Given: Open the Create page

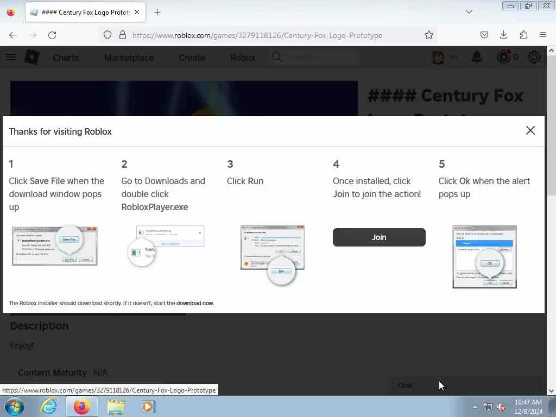Looking at the screenshot, I should (x=192, y=58).
